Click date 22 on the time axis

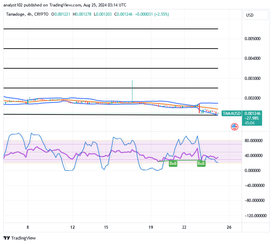(184, 227)
